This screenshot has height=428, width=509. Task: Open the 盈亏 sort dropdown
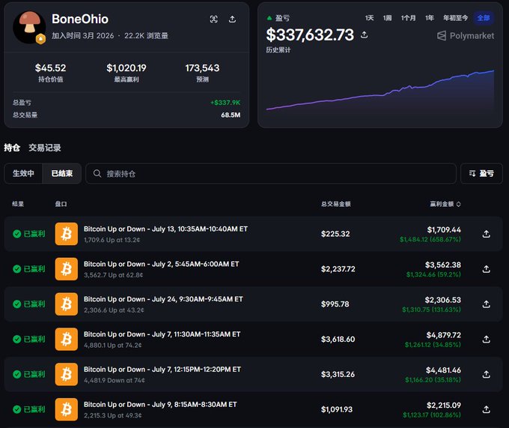(481, 174)
